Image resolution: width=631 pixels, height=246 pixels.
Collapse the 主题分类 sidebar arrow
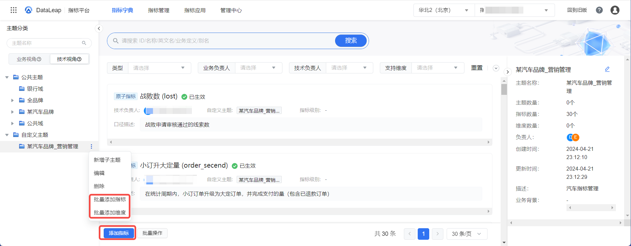(99, 29)
